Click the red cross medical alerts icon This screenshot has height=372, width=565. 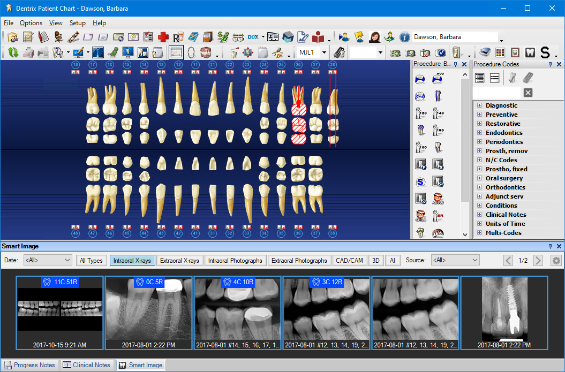pos(163,37)
